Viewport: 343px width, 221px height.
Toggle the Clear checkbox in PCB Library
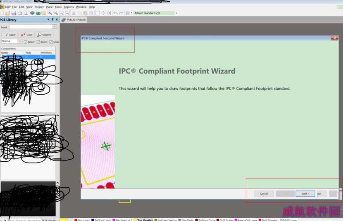pos(51,42)
